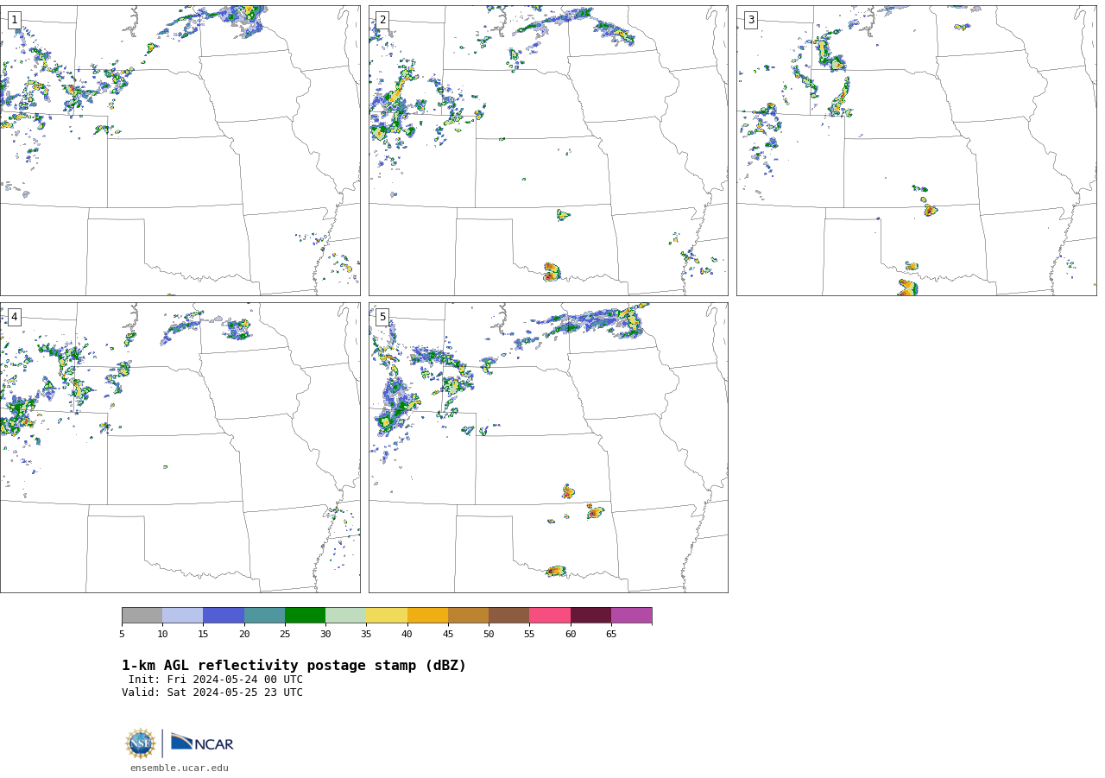Open ensemble member 1 reflectivity map
Screen dimensions: 1105x778
point(180,150)
